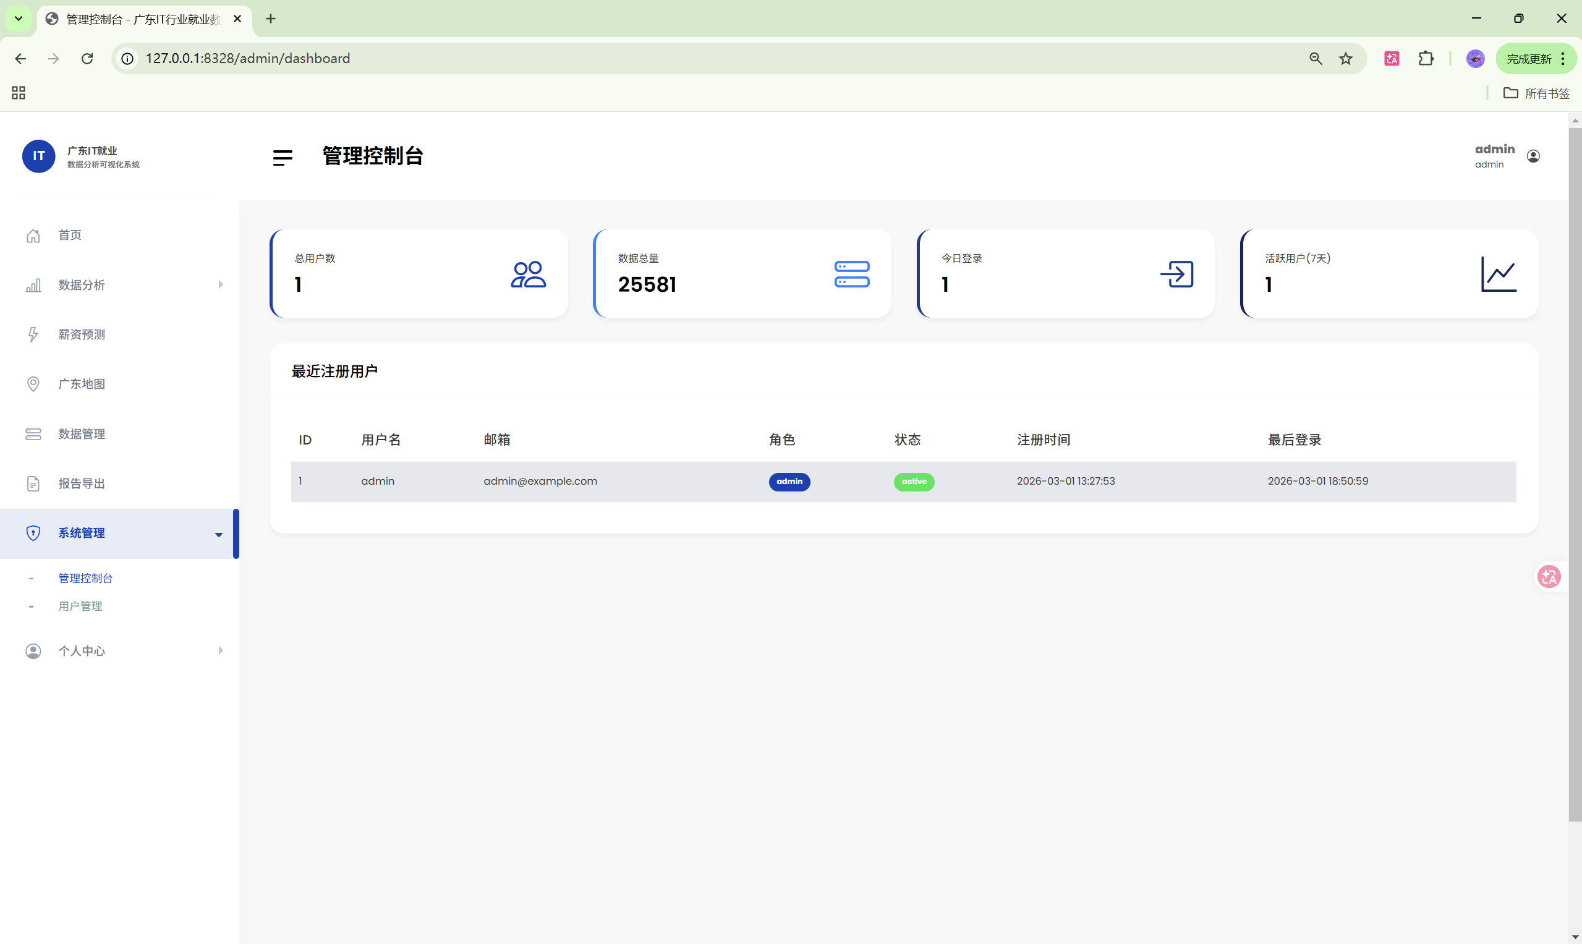Viewport: 1582px width, 944px height.
Task: Expand the 个人中心 submenu arrow
Action: [221, 651]
